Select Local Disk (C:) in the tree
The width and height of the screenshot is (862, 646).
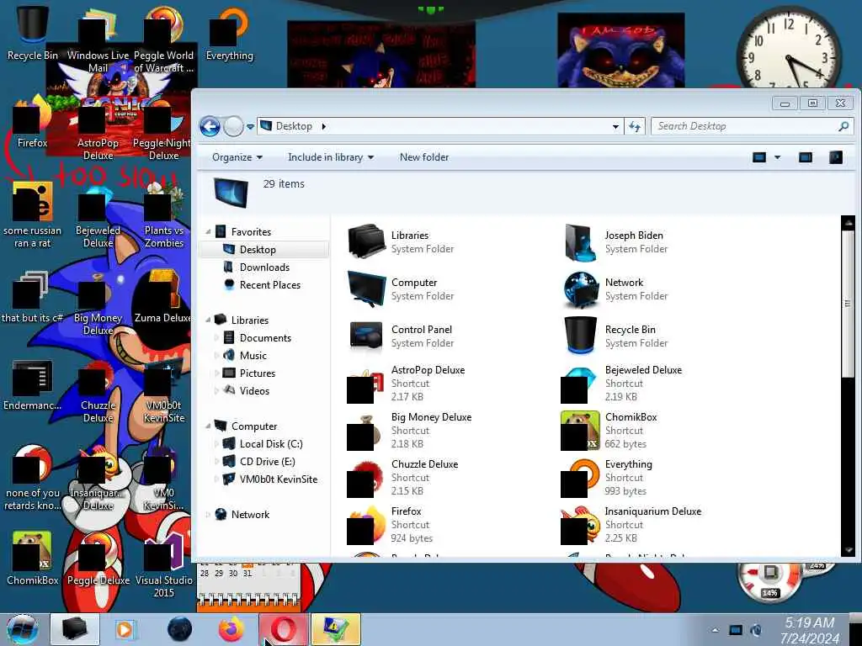[x=270, y=444]
